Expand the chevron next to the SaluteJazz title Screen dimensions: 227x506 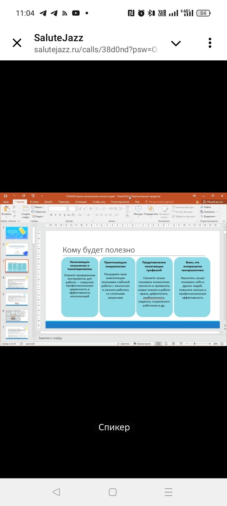[x=176, y=43]
